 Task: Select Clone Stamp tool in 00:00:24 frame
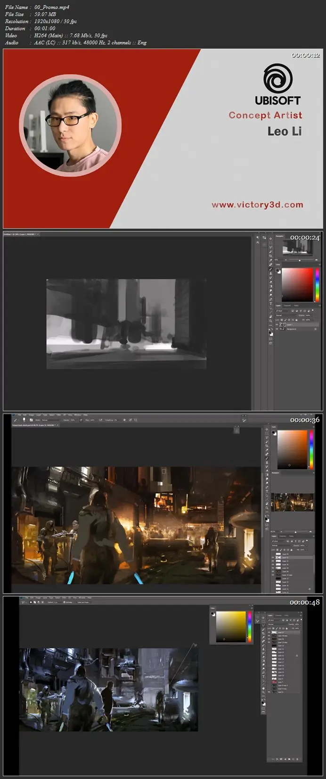pyautogui.click(x=271, y=273)
